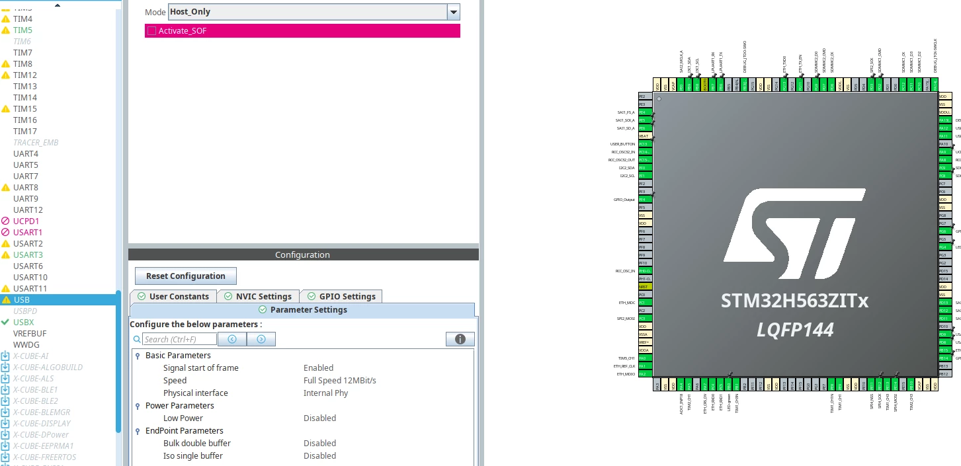Click the warning icon next to UART8
Viewport: 961px width, 466px height.
pos(6,188)
